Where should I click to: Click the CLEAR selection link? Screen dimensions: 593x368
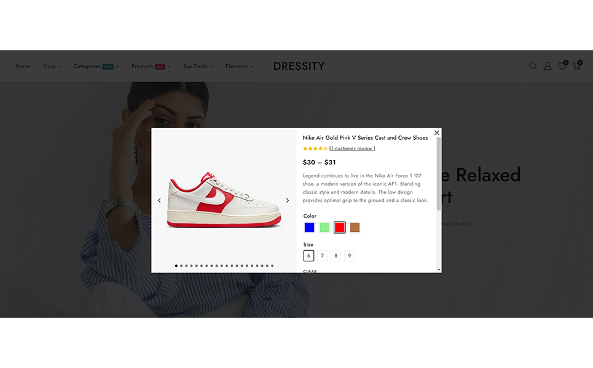coord(310,271)
